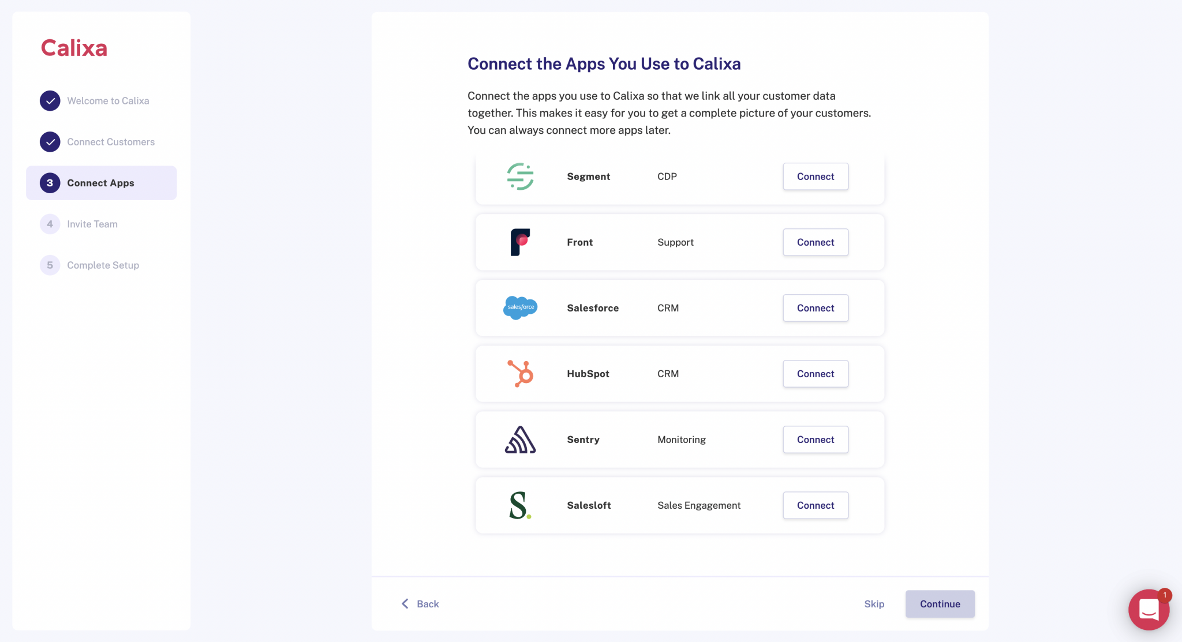Click the Connect Customers checkmark
Image resolution: width=1182 pixels, height=642 pixels.
coord(49,141)
